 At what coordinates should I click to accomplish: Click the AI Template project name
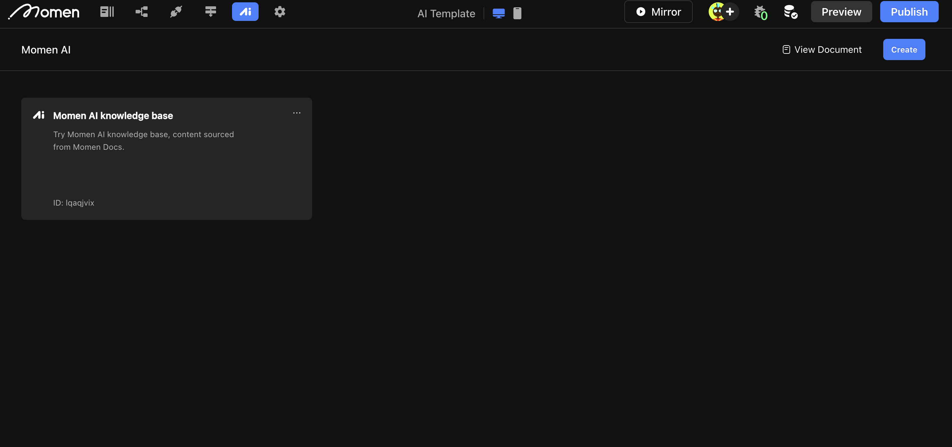coord(446,14)
